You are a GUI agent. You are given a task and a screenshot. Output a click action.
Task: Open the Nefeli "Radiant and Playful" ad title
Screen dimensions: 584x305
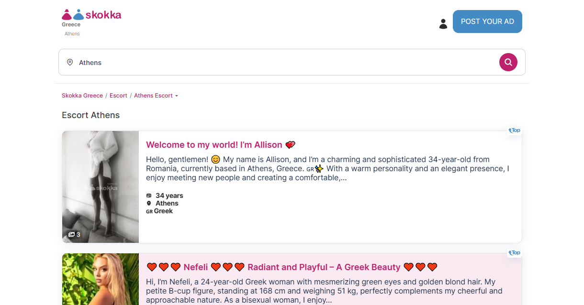tap(292, 267)
